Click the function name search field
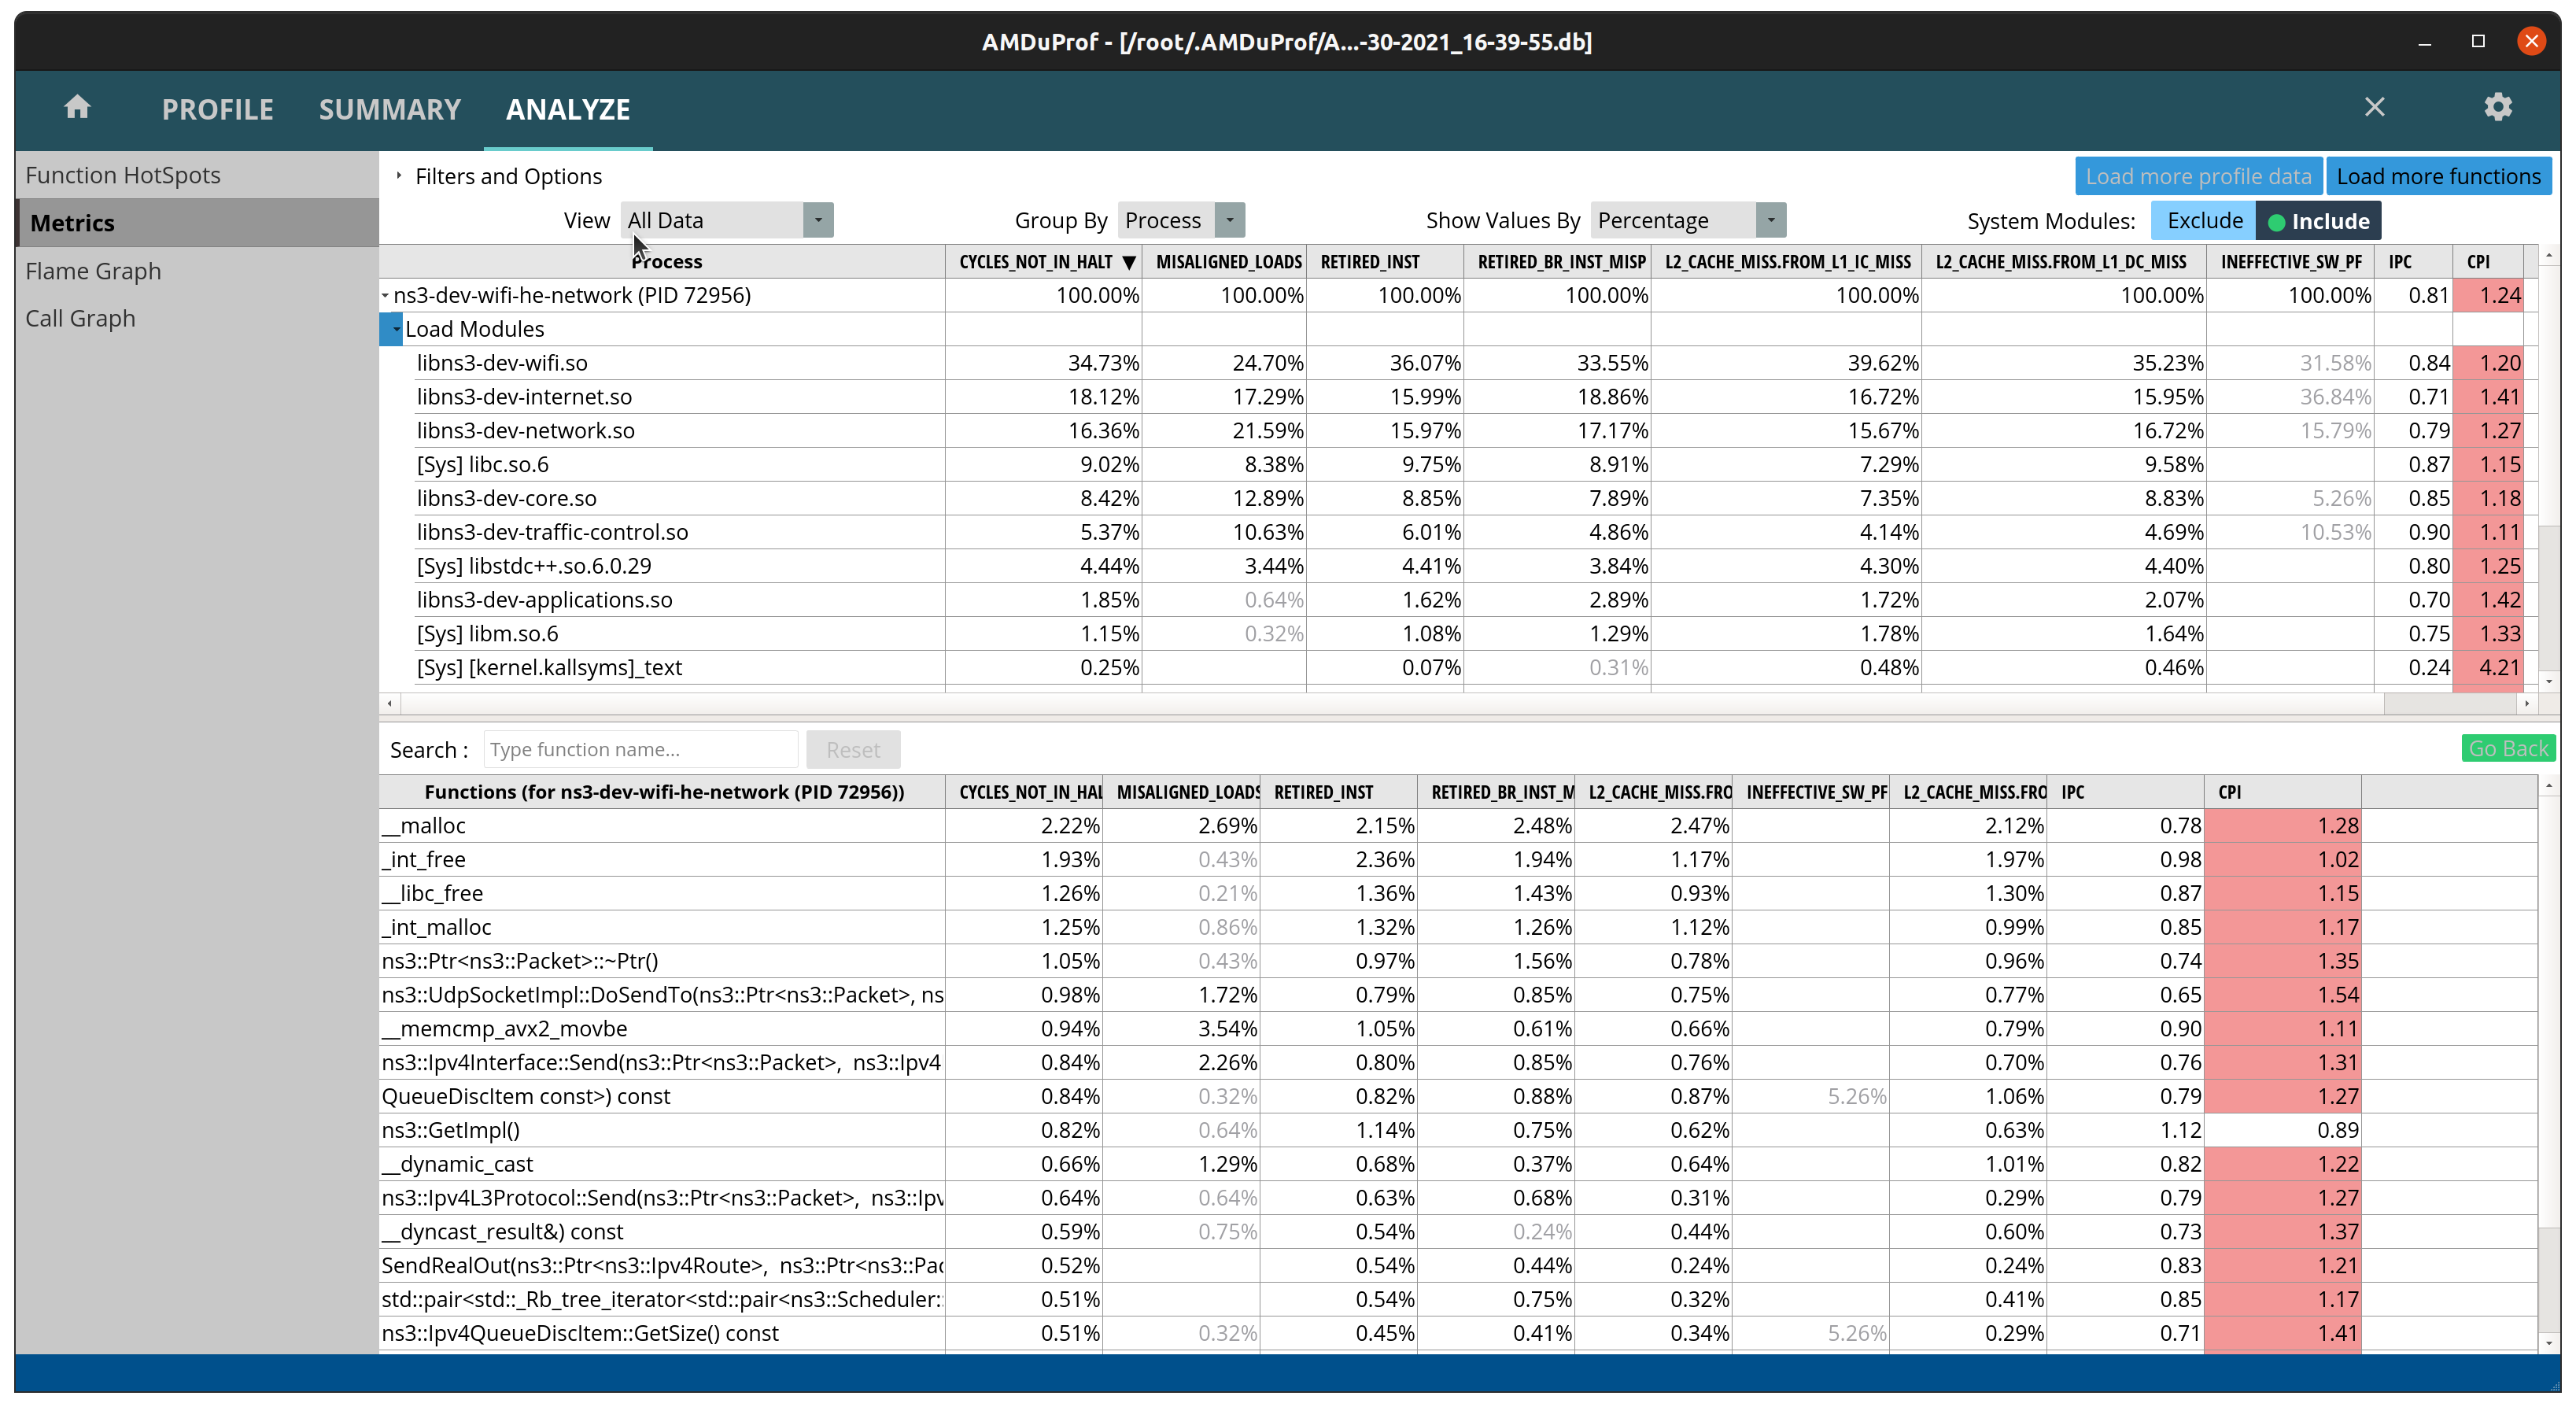 click(x=640, y=748)
